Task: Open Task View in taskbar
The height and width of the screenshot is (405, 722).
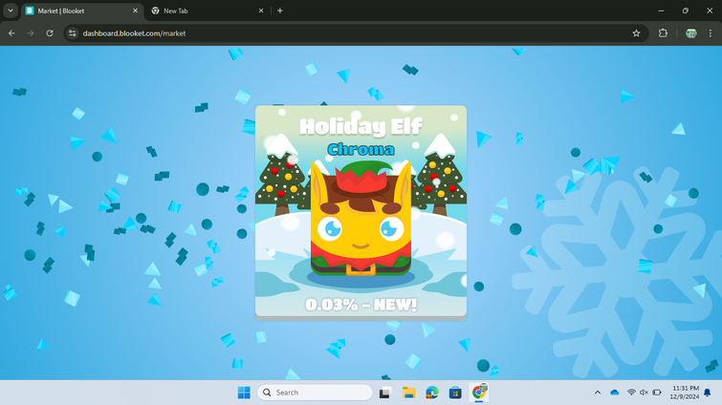Action: coord(385,393)
